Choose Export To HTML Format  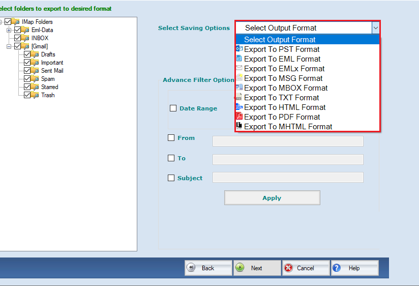pyautogui.click(x=308, y=107)
